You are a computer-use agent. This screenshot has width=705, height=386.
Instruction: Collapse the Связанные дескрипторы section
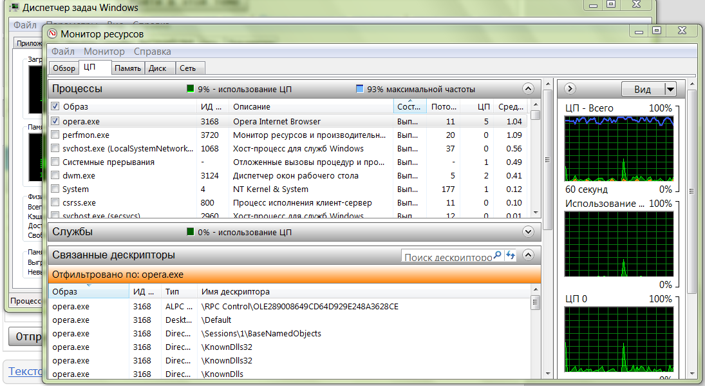point(529,255)
